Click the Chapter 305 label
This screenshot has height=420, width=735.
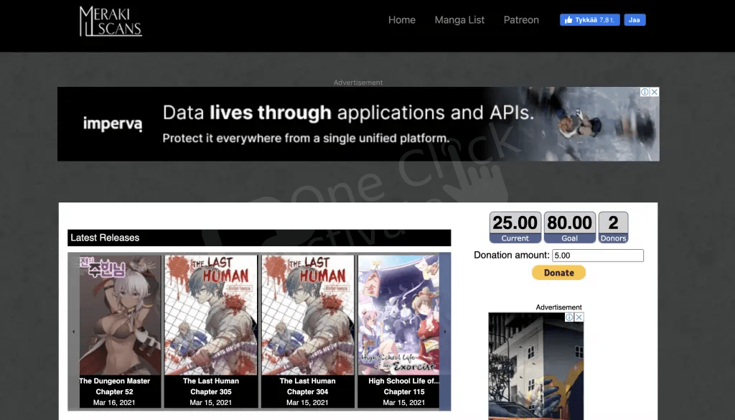211,391
